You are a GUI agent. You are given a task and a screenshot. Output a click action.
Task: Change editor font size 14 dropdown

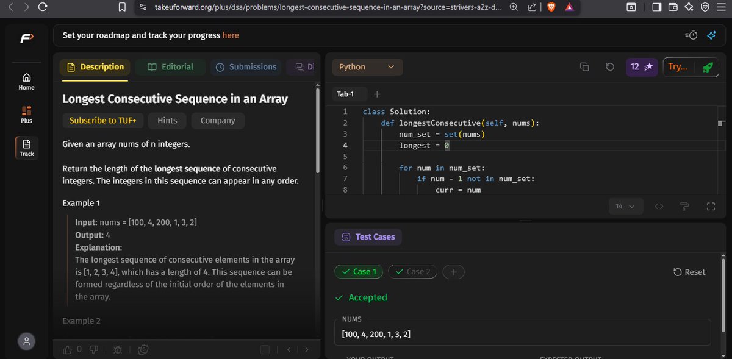[625, 207]
